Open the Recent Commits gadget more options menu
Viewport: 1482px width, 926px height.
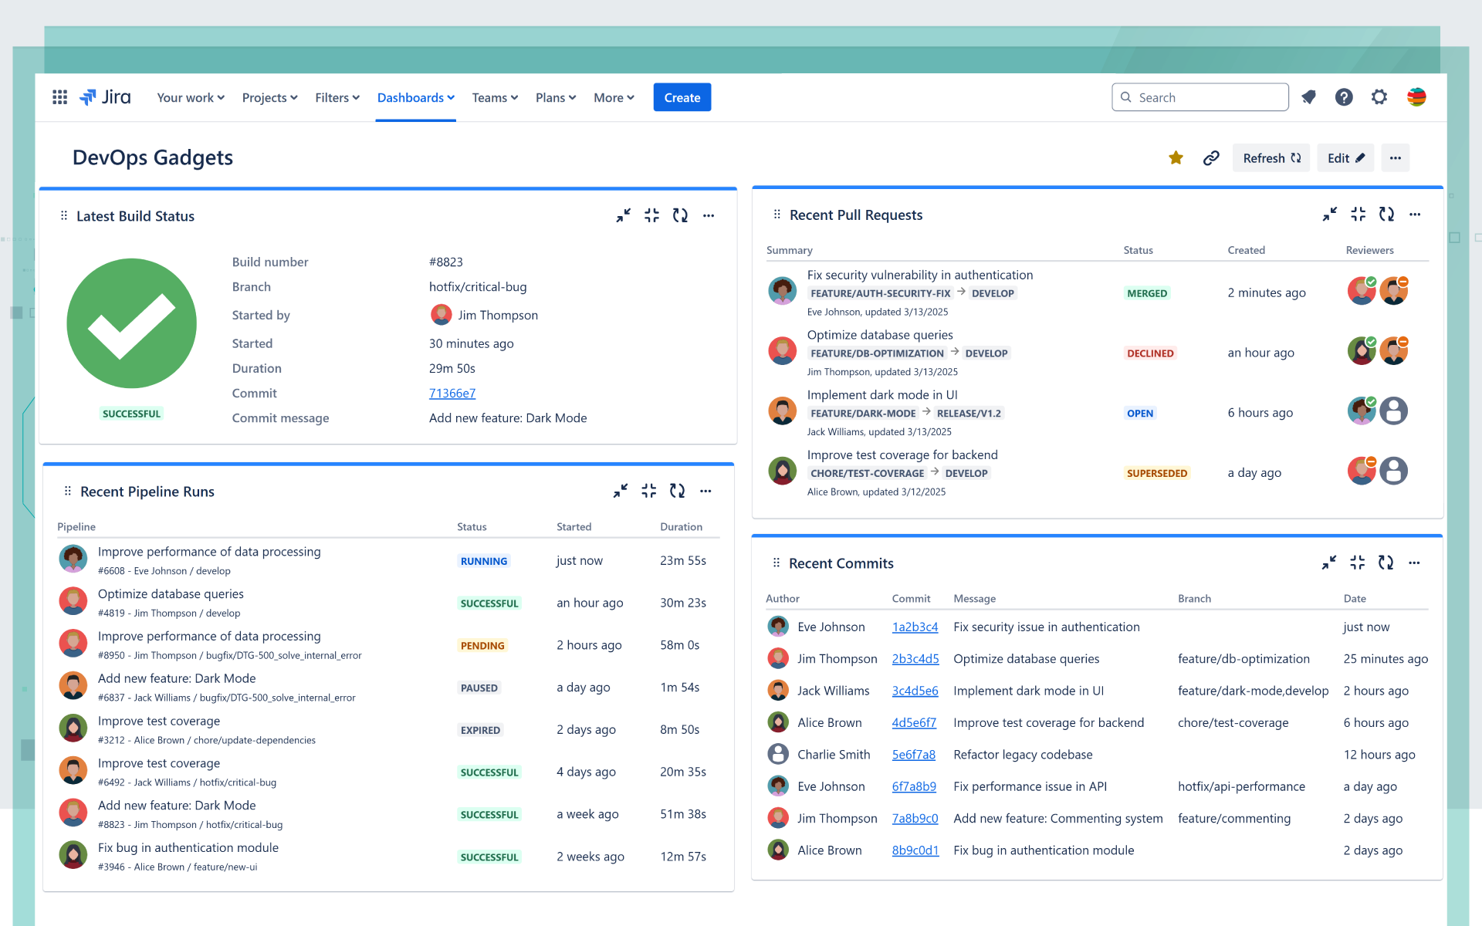(1415, 563)
